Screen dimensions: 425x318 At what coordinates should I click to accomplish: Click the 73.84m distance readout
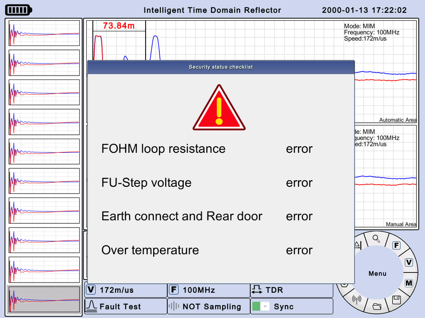coord(119,26)
